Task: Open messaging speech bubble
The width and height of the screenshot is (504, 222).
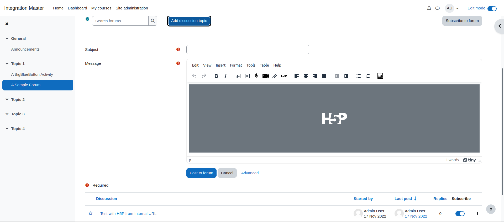Action: tap(437, 8)
